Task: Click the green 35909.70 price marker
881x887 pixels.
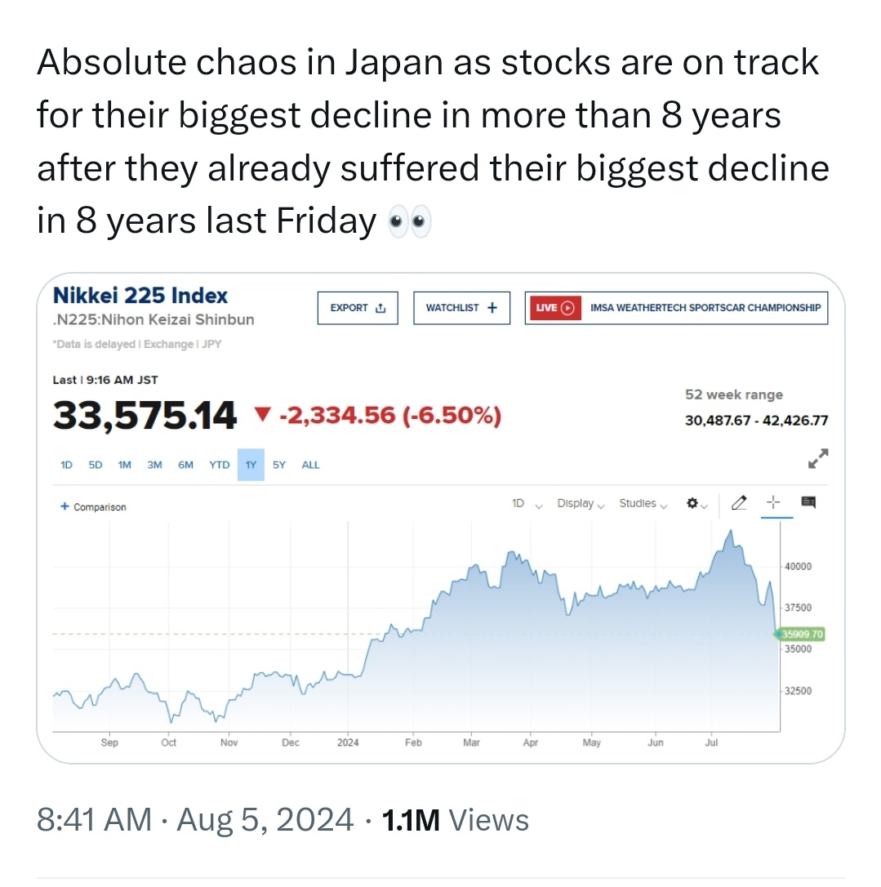Action: [801, 634]
